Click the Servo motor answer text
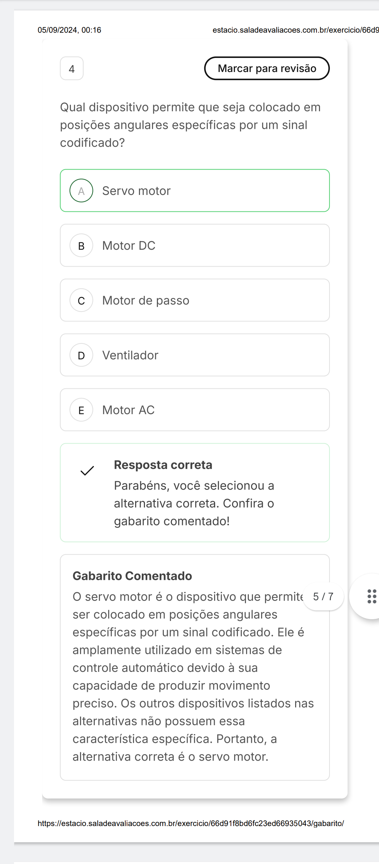The height and width of the screenshot is (864, 379). 136,191
